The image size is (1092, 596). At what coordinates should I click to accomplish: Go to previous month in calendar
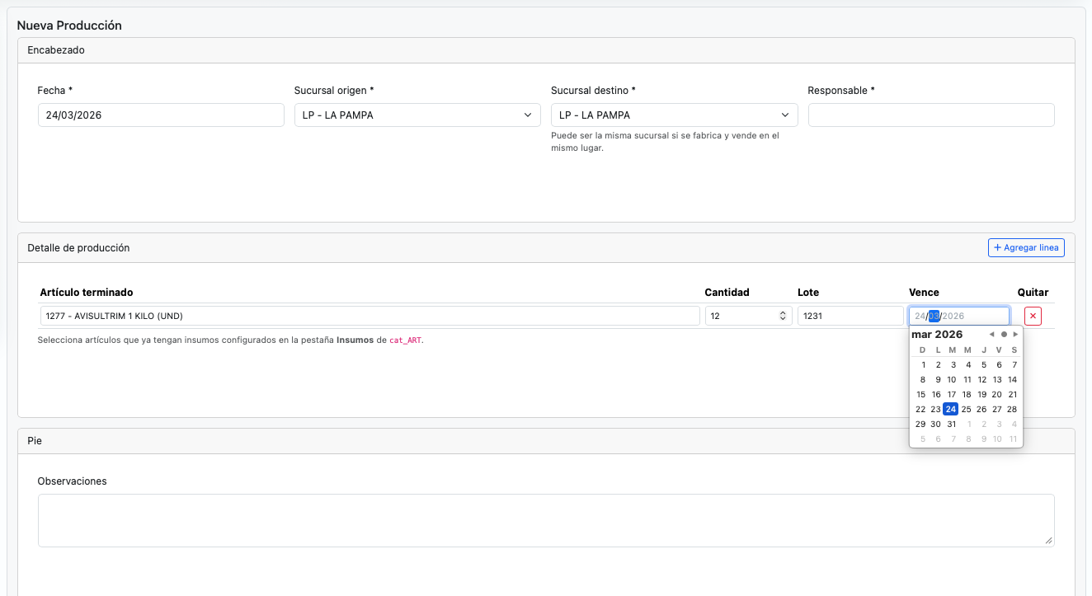click(x=991, y=335)
